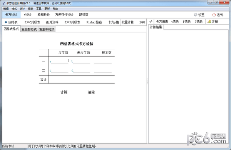
Task: Open the 统计 menu
Action: coord(22,9)
